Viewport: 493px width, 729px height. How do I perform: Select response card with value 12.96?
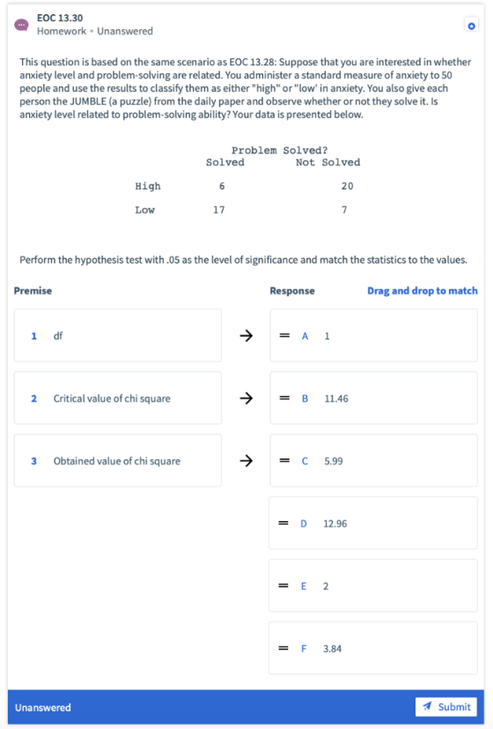point(373,523)
